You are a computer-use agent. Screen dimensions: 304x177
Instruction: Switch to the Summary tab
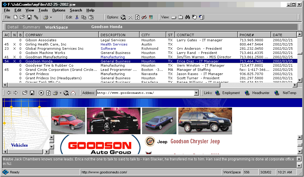point(31,27)
